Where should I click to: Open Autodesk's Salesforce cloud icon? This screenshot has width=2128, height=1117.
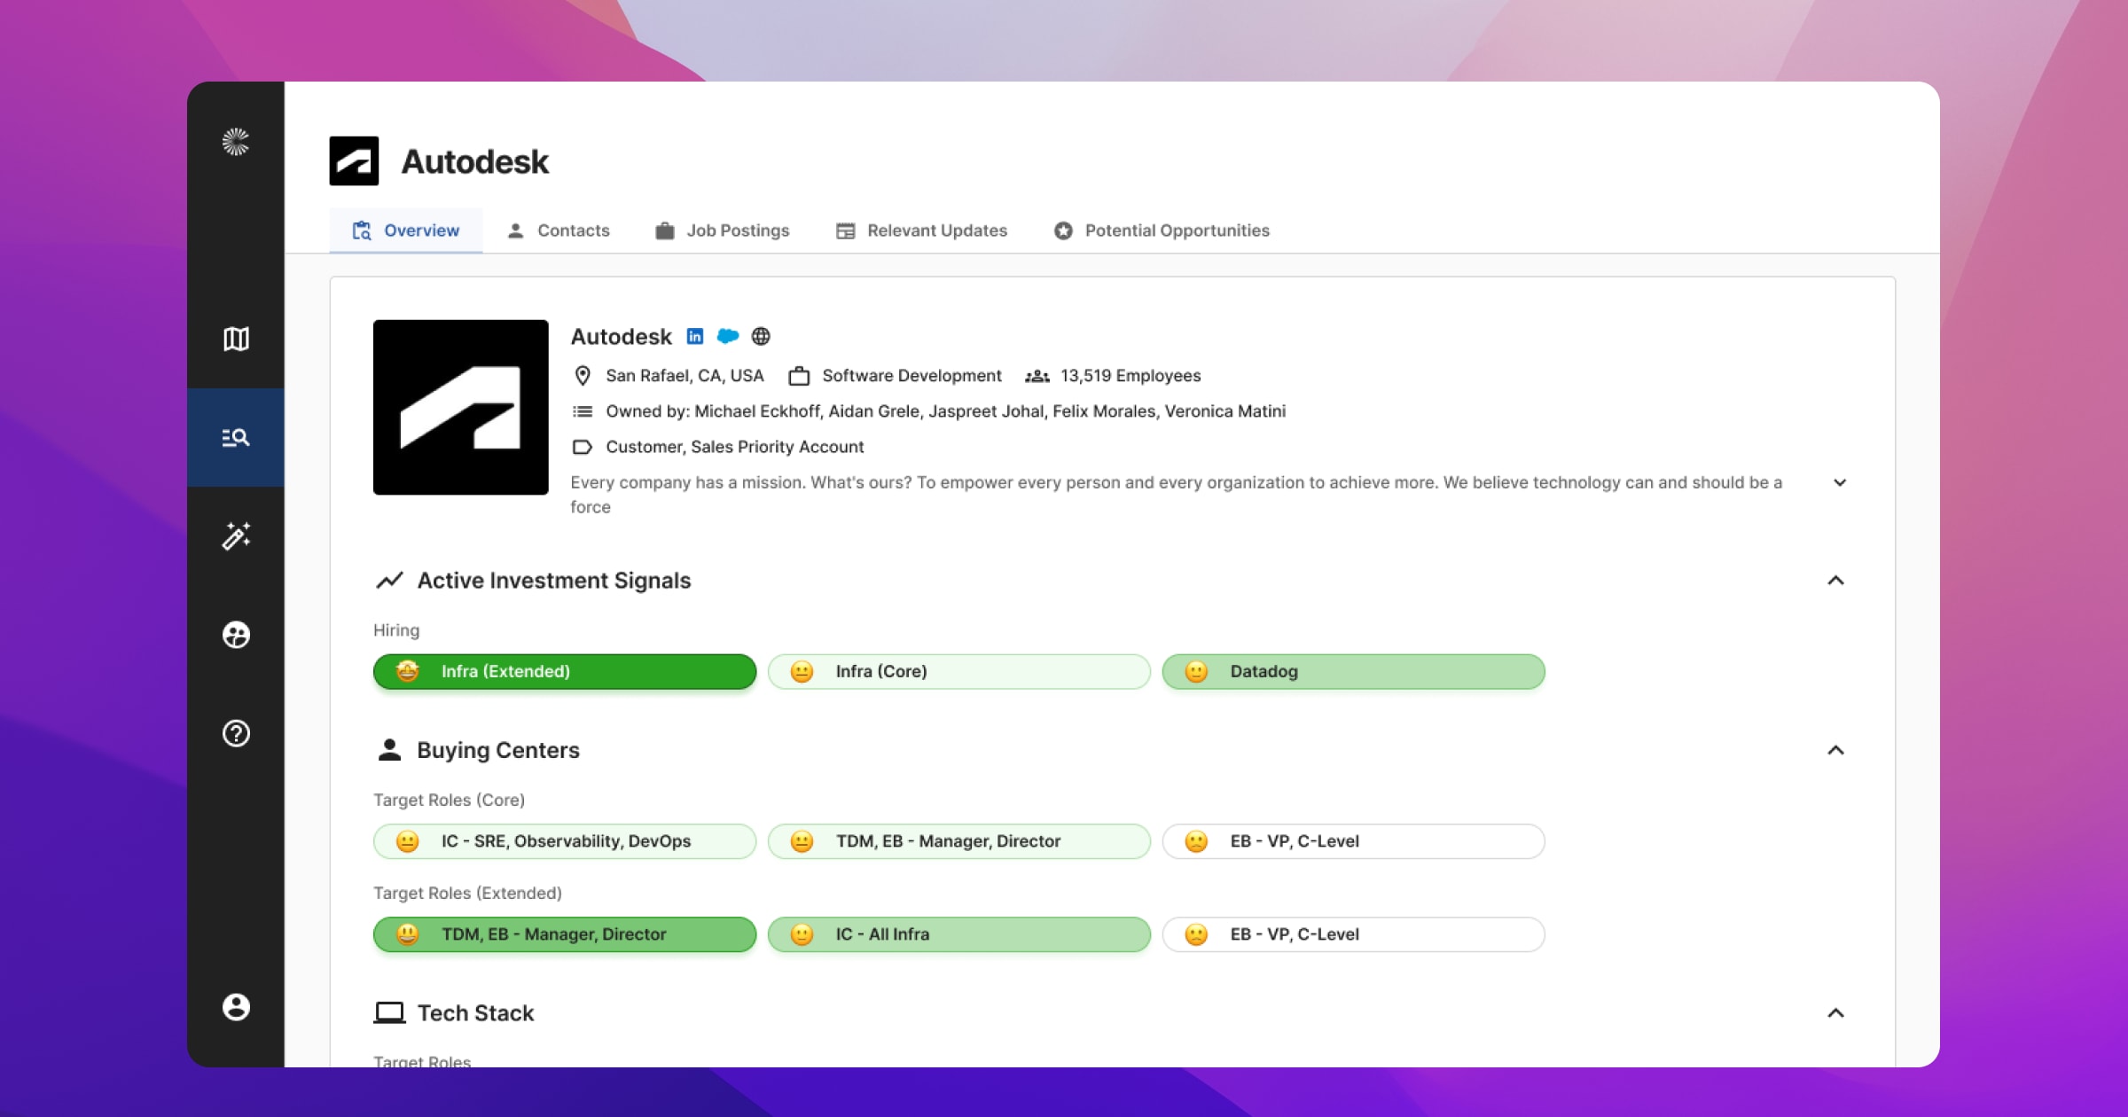point(728,336)
